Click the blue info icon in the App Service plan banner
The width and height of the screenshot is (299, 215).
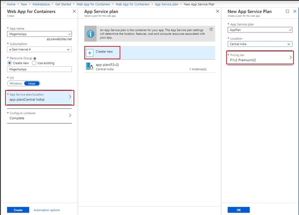[90, 34]
